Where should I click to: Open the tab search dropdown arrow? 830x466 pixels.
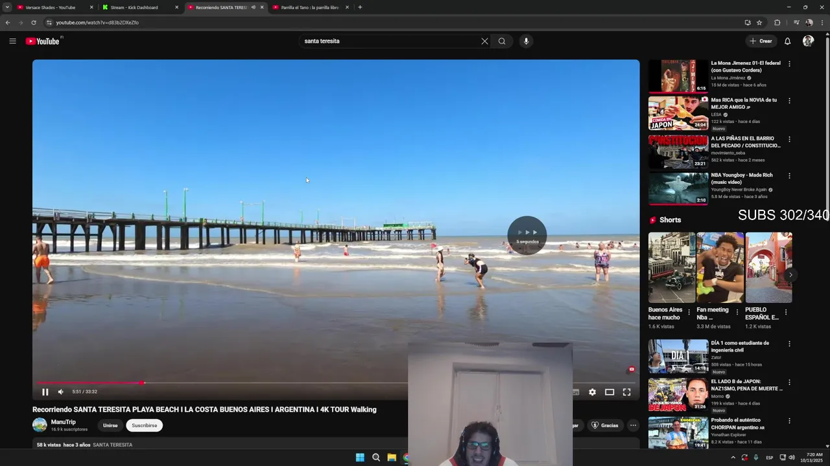7,7
